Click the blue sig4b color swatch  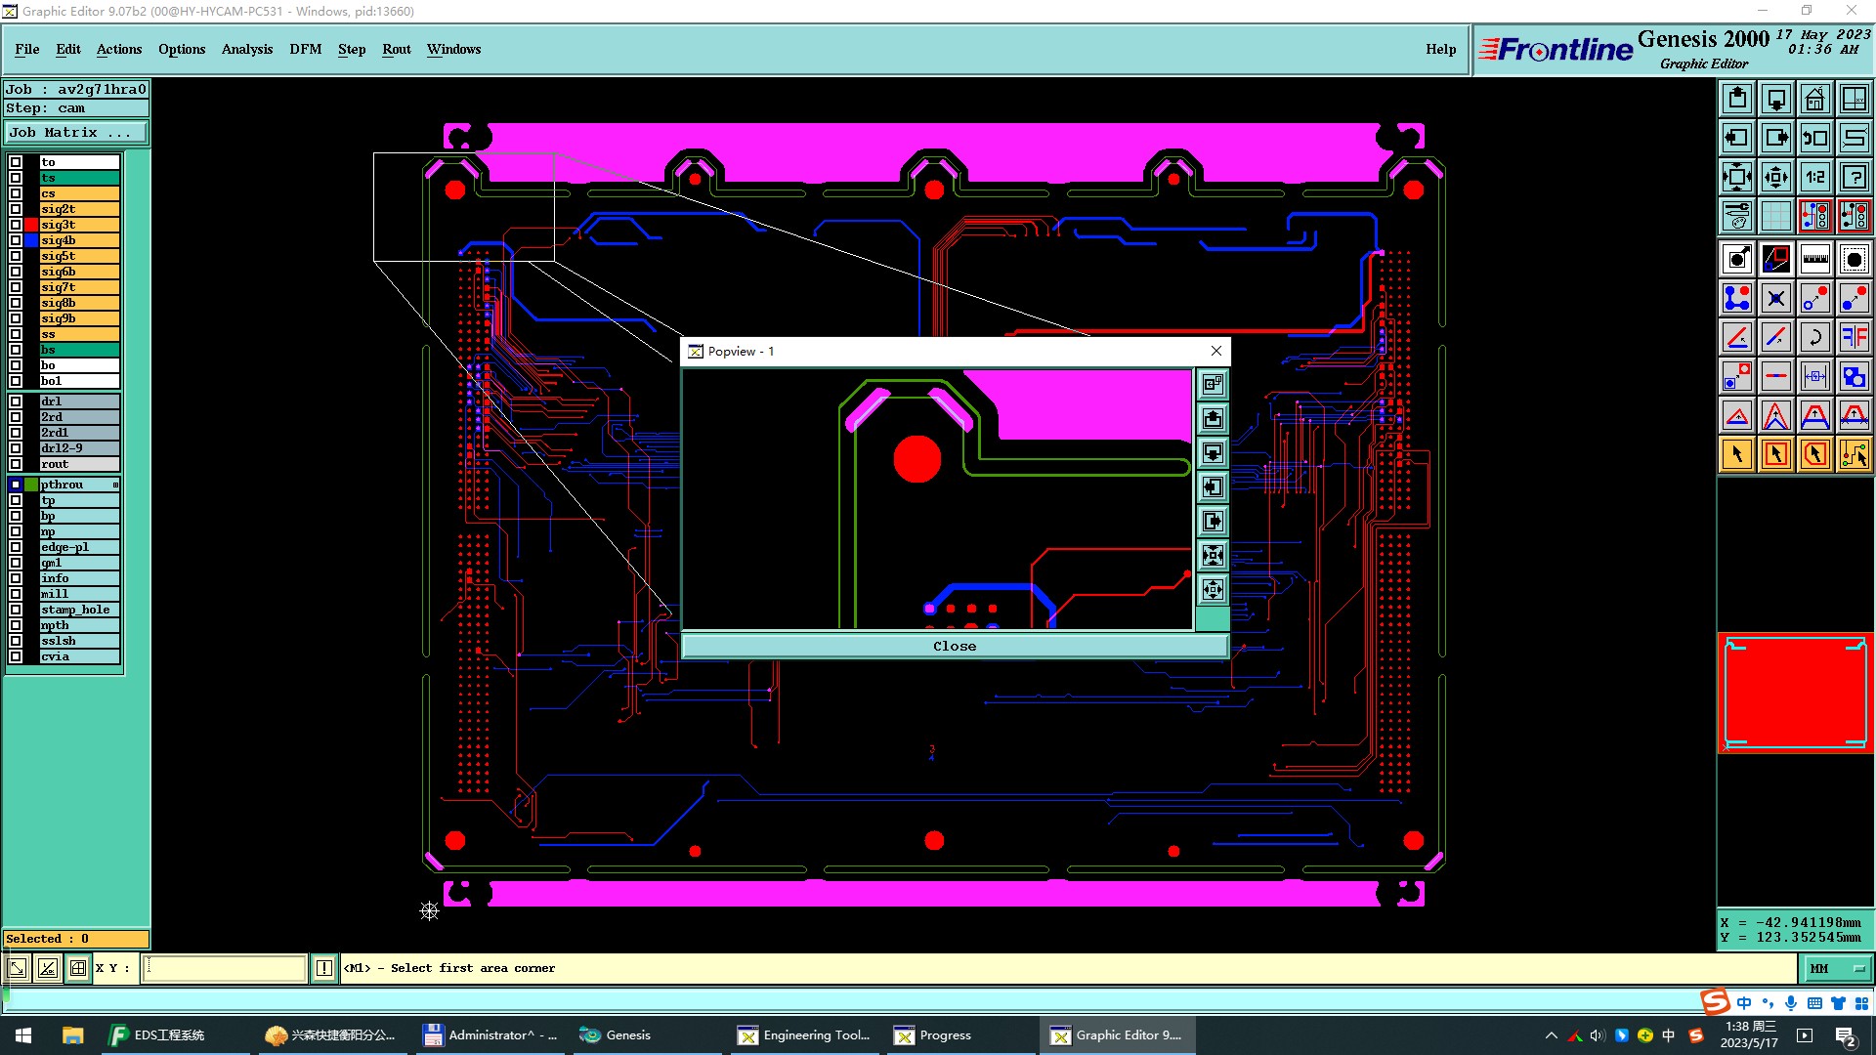(x=31, y=240)
